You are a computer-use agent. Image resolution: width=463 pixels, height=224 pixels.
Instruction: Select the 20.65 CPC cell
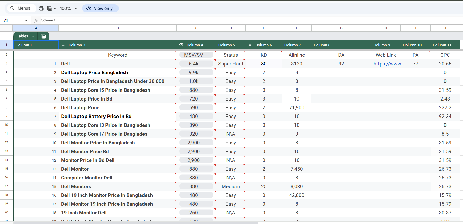point(445,64)
